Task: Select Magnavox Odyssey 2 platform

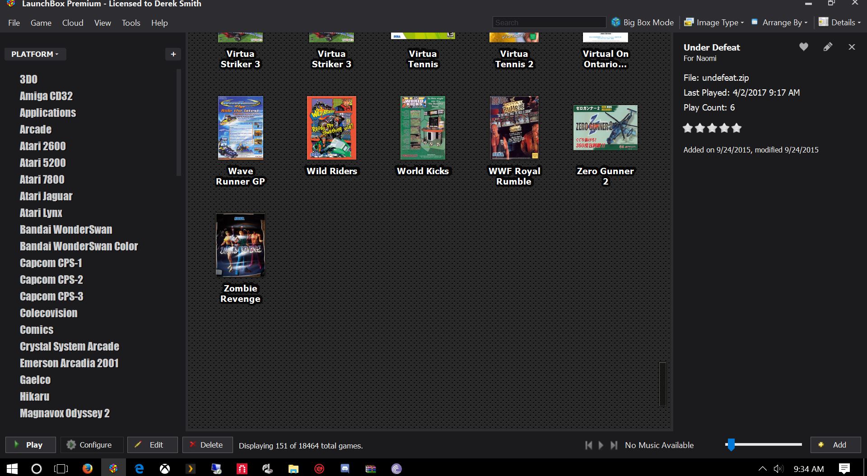Action: [x=65, y=413]
